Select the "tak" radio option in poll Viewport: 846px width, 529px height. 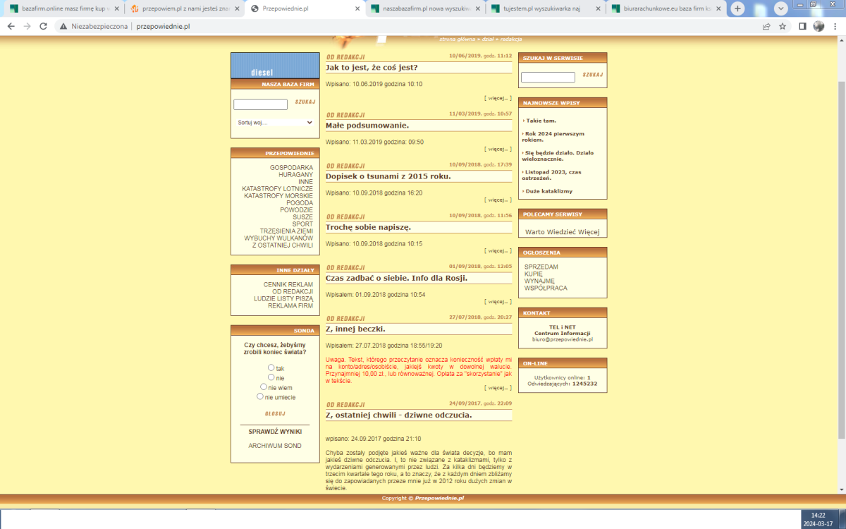click(271, 367)
